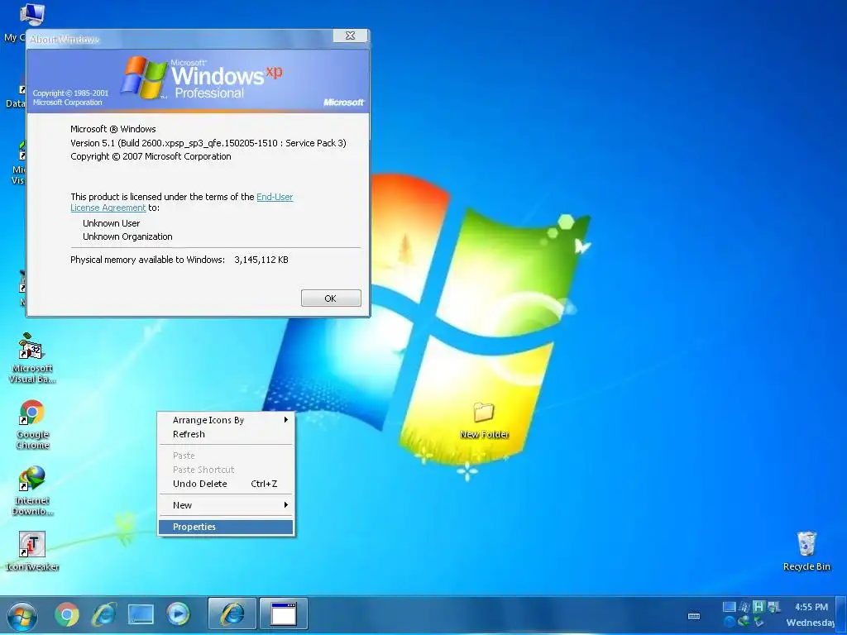Close the About Windows dialog

350,36
